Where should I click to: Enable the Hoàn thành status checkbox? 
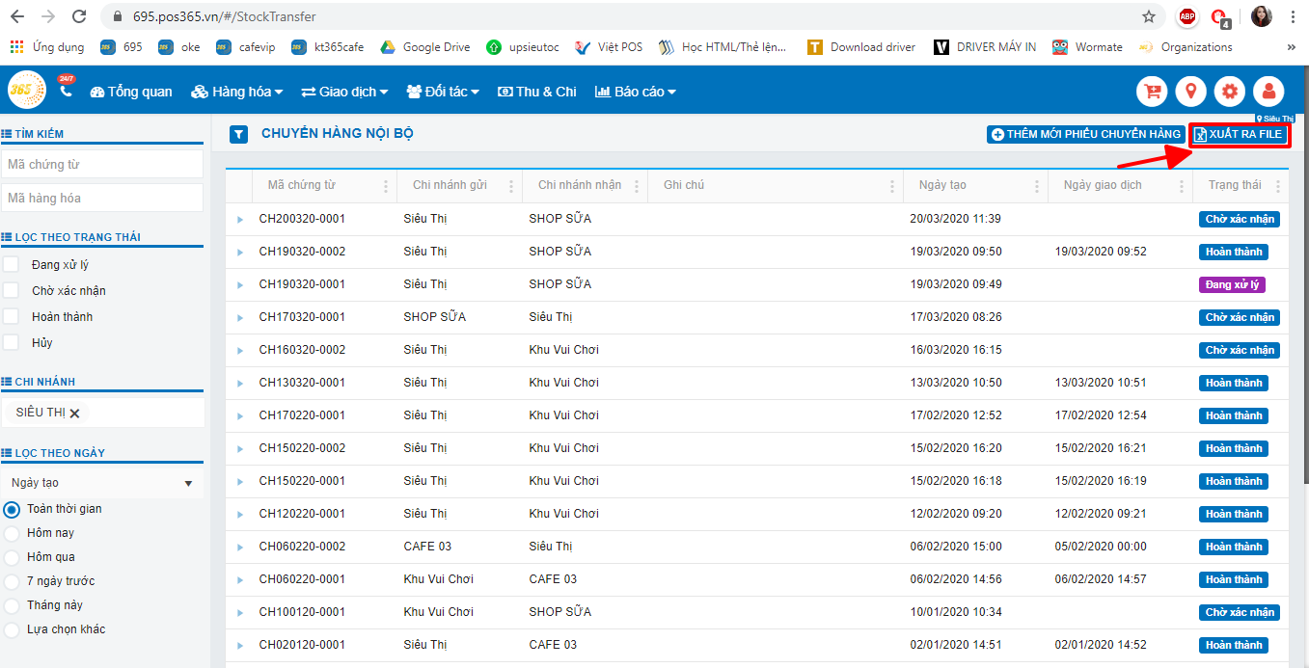pyautogui.click(x=12, y=317)
